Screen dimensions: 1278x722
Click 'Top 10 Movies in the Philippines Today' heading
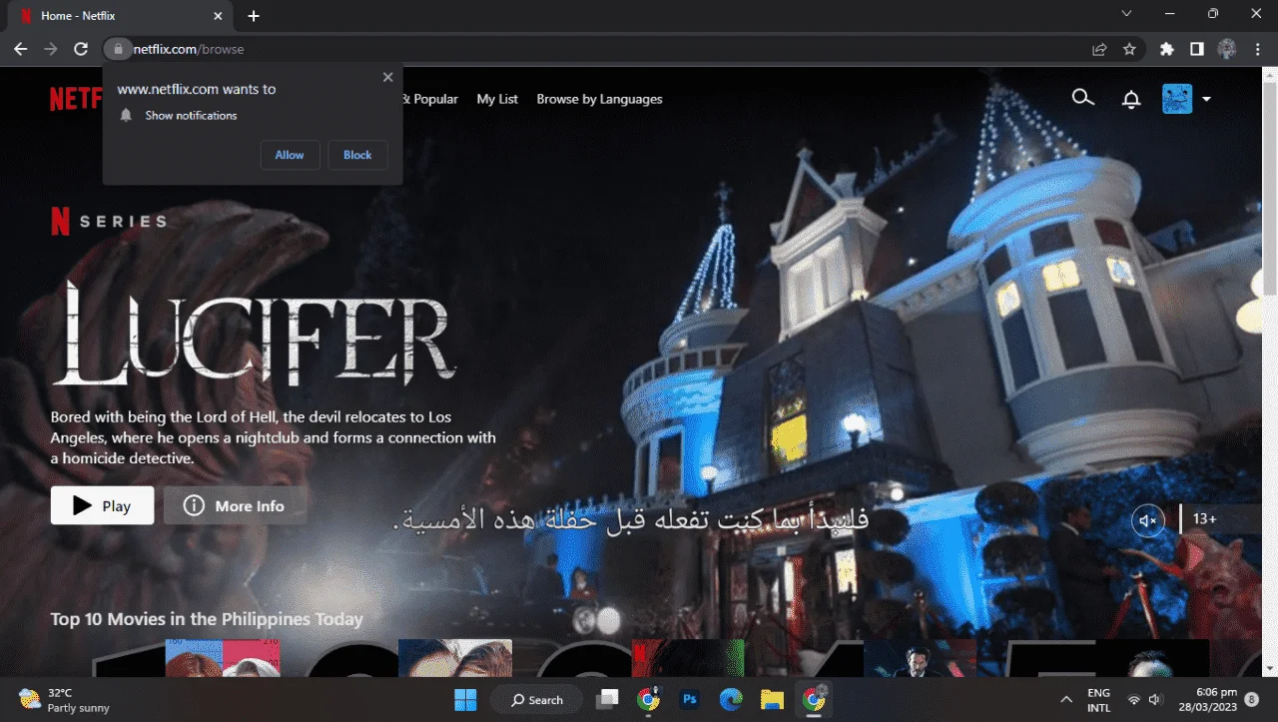tap(207, 619)
